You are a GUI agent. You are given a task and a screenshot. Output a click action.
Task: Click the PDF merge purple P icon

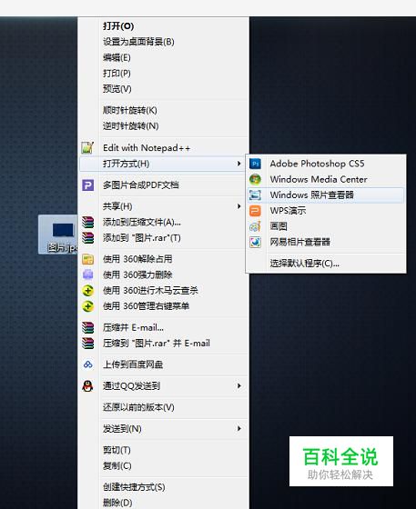tap(87, 185)
